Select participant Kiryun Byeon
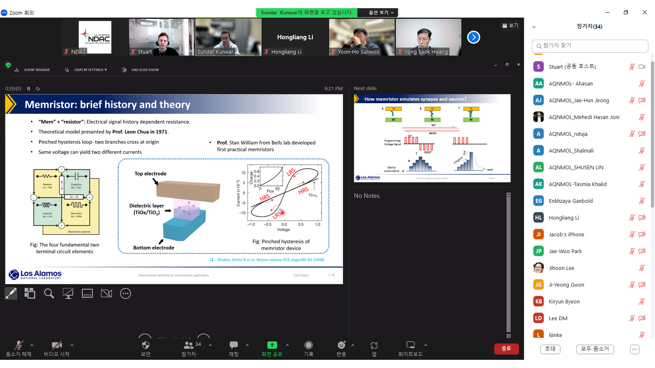Viewport: 655px width, 368px height. click(589, 301)
